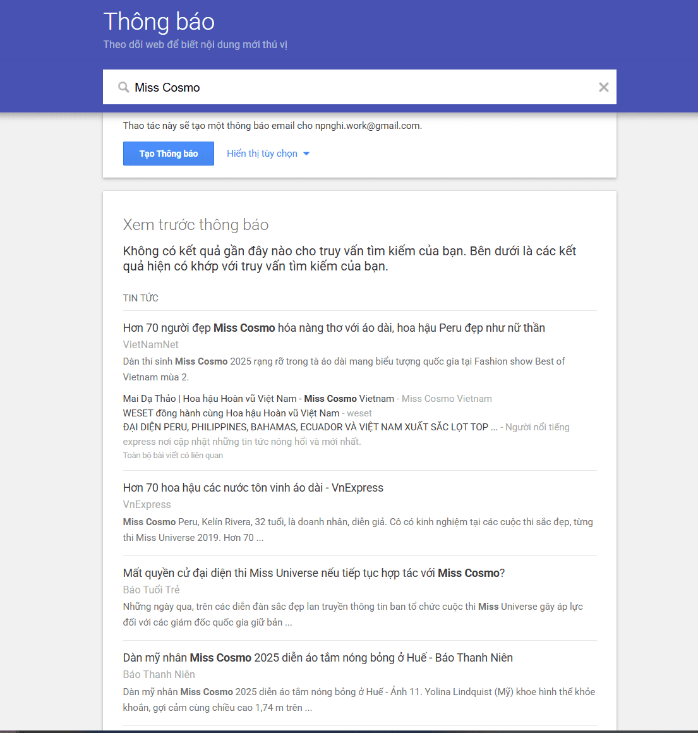Click the Theo dõi web subtitle text

195,44
